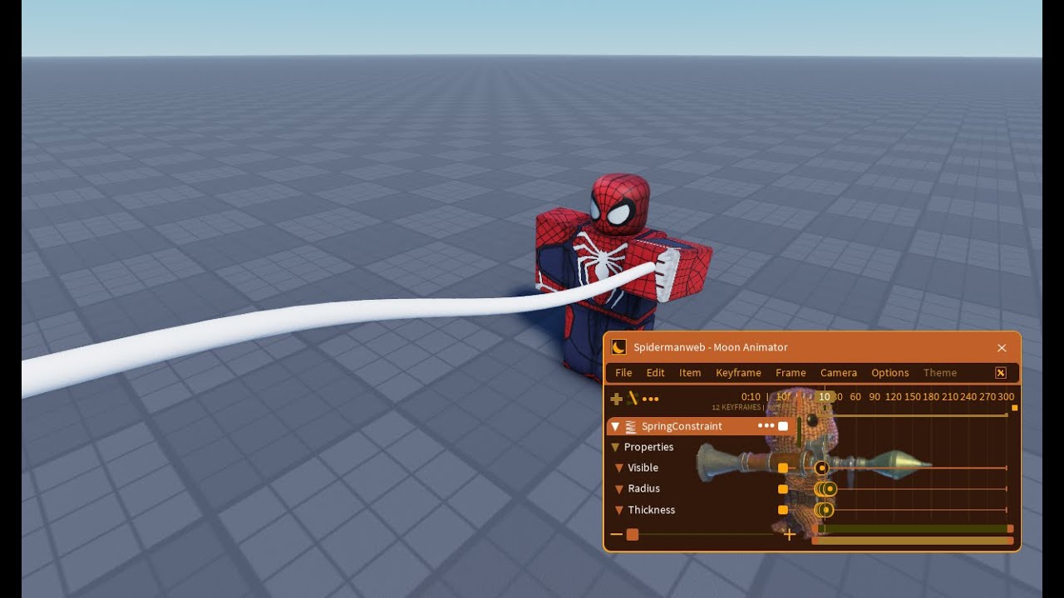This screenshot has width=1064, height=598.
Task: Click the 12 KEYFRAMES text
Action: (x=736, y=408)
